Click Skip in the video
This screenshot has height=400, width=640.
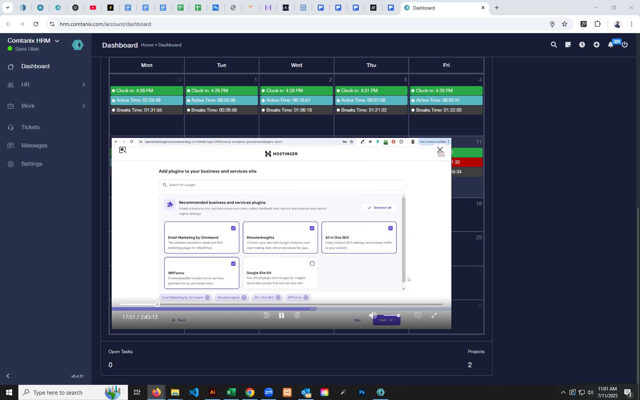click(357, 320)
